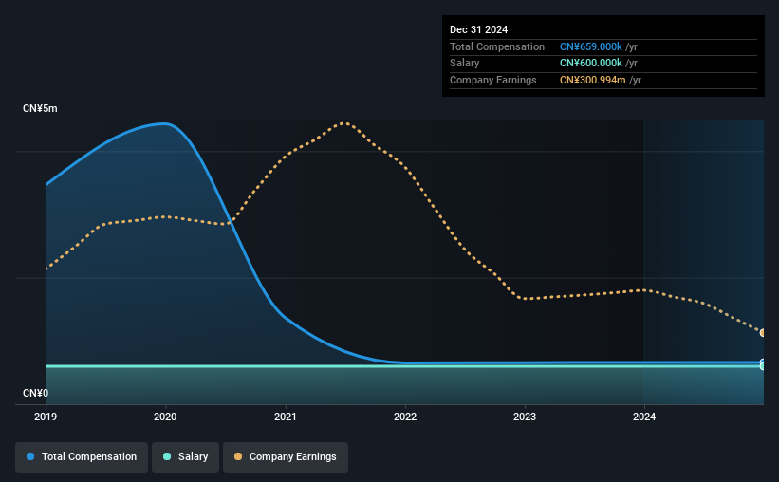Click the CN¥5m y-axis label

pyautogui.click(x=40, y=109)
